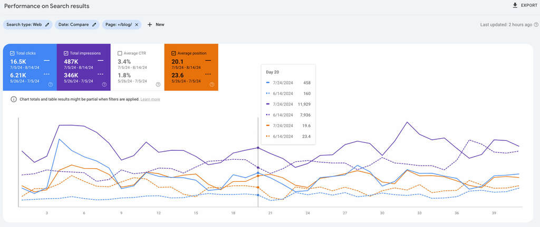The height and width of the screenshot is (227, 540).
Task: Open help icon in Average CTR card
Action: pos(158,84)
